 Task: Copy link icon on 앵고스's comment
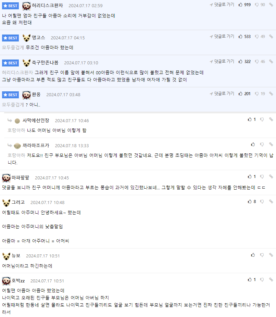coord(271,37)
